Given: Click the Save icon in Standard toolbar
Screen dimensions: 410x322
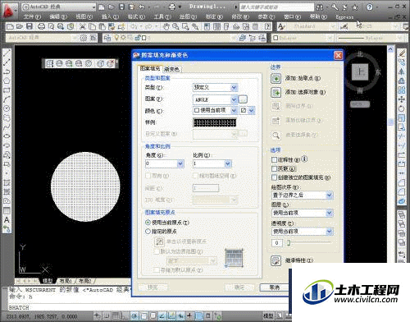Looking at the screenshot, I should pos(30,26).
